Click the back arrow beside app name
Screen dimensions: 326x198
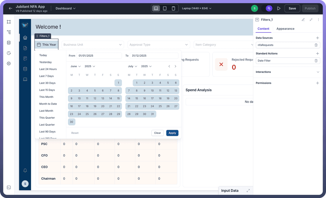(11, 8)
